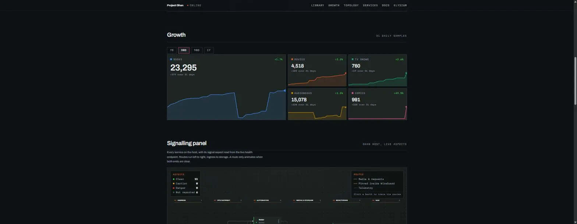Click the Books chart endpoint marker

click(285, 90)
